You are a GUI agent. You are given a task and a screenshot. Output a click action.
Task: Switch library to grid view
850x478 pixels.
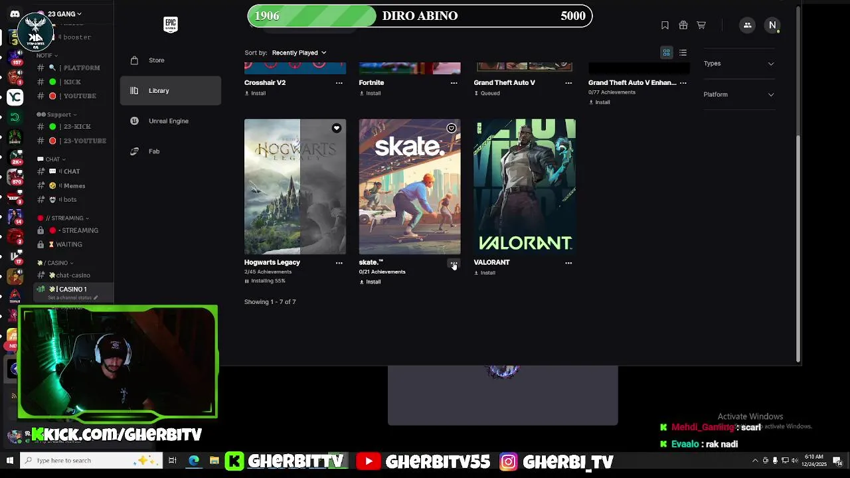[667, 52]
